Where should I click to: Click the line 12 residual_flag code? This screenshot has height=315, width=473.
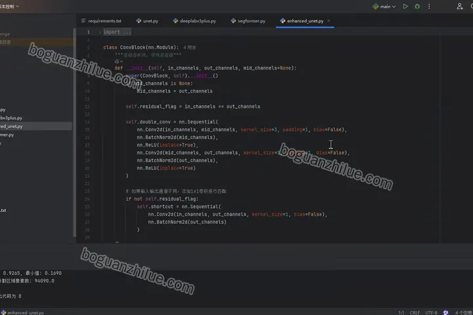[x=192, y=106]
